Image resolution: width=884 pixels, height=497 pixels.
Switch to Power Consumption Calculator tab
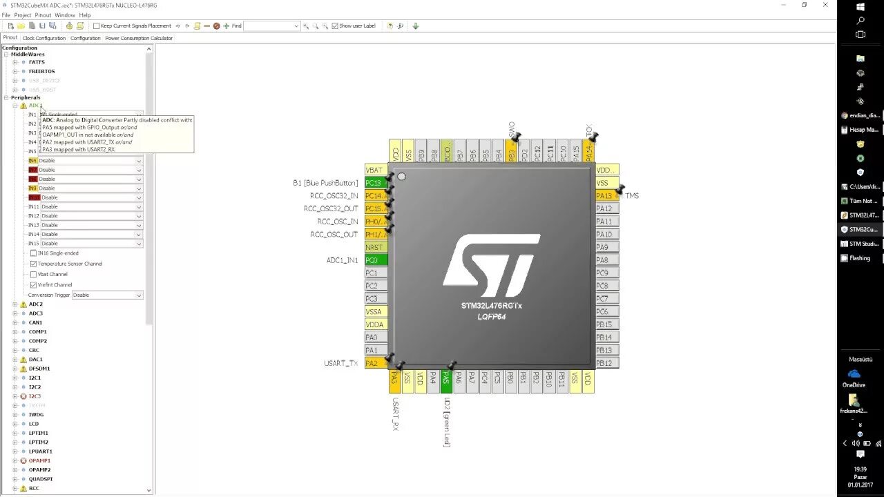(x=139, y=38)
